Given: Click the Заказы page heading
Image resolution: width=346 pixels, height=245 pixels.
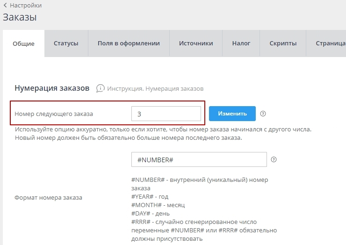Looking at the screenshot, I should [20, 17].
